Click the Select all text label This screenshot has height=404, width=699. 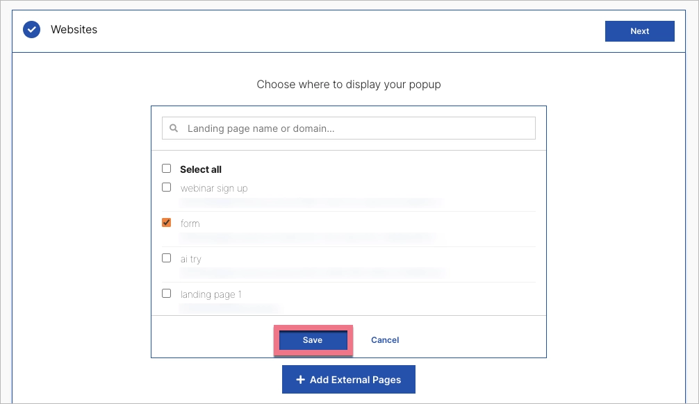[201, 169]
